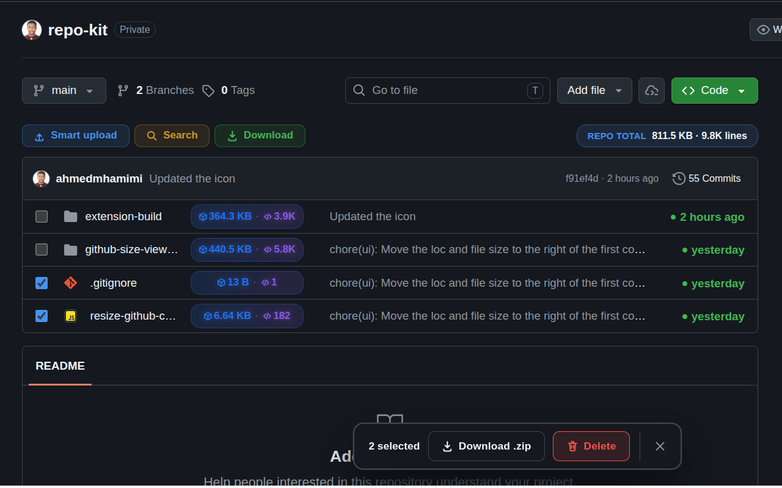Click the 5.8K lines count
Screen dimensions: 782x488
pos(279,249)
